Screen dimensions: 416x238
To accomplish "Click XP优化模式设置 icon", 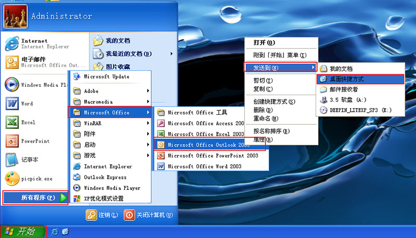I will click(x=76, y=199).
